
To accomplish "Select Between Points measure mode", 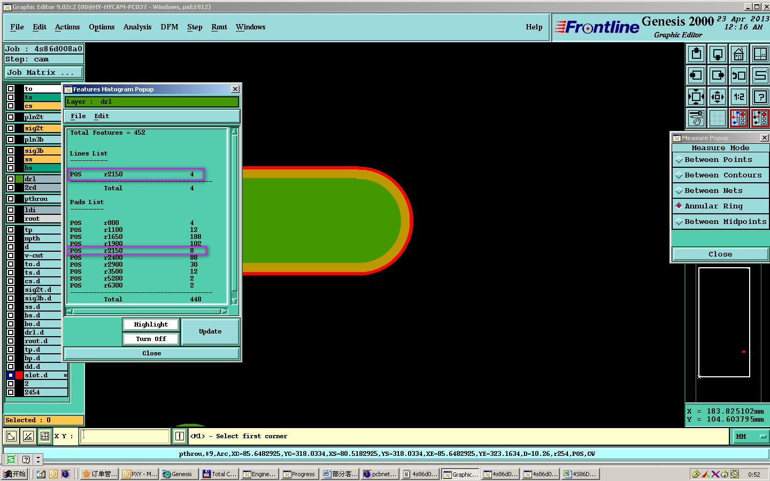I will [x=720, y=159].
